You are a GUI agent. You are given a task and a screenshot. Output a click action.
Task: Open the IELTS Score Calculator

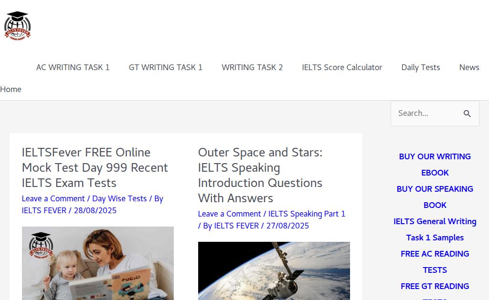point(342,67)
